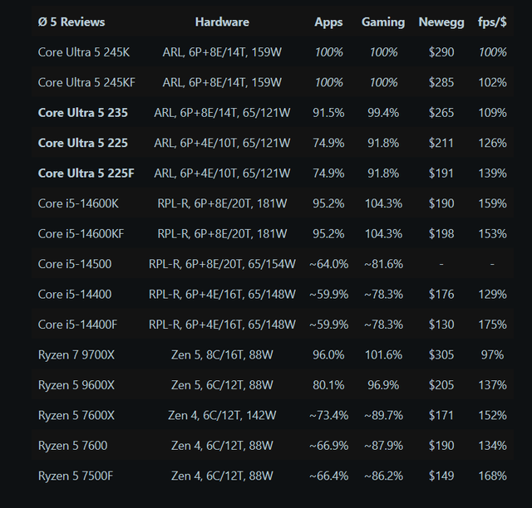The image size is (532, 508).
Task: Click the ~81.6% Gaming value
Action: coord(383,264)
